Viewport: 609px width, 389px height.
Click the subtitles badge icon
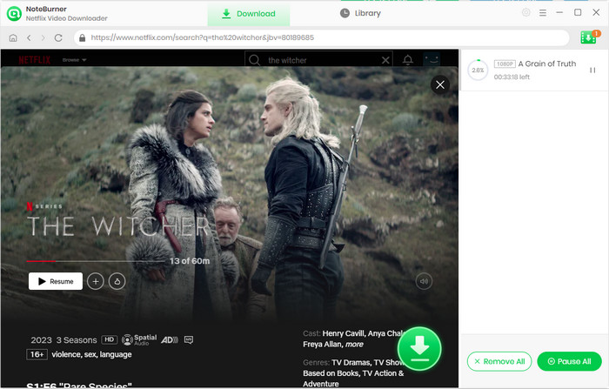click(189, 340)
